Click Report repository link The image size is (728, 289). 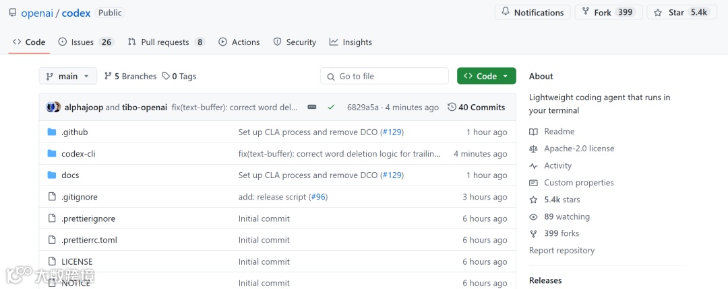[562, 251]
